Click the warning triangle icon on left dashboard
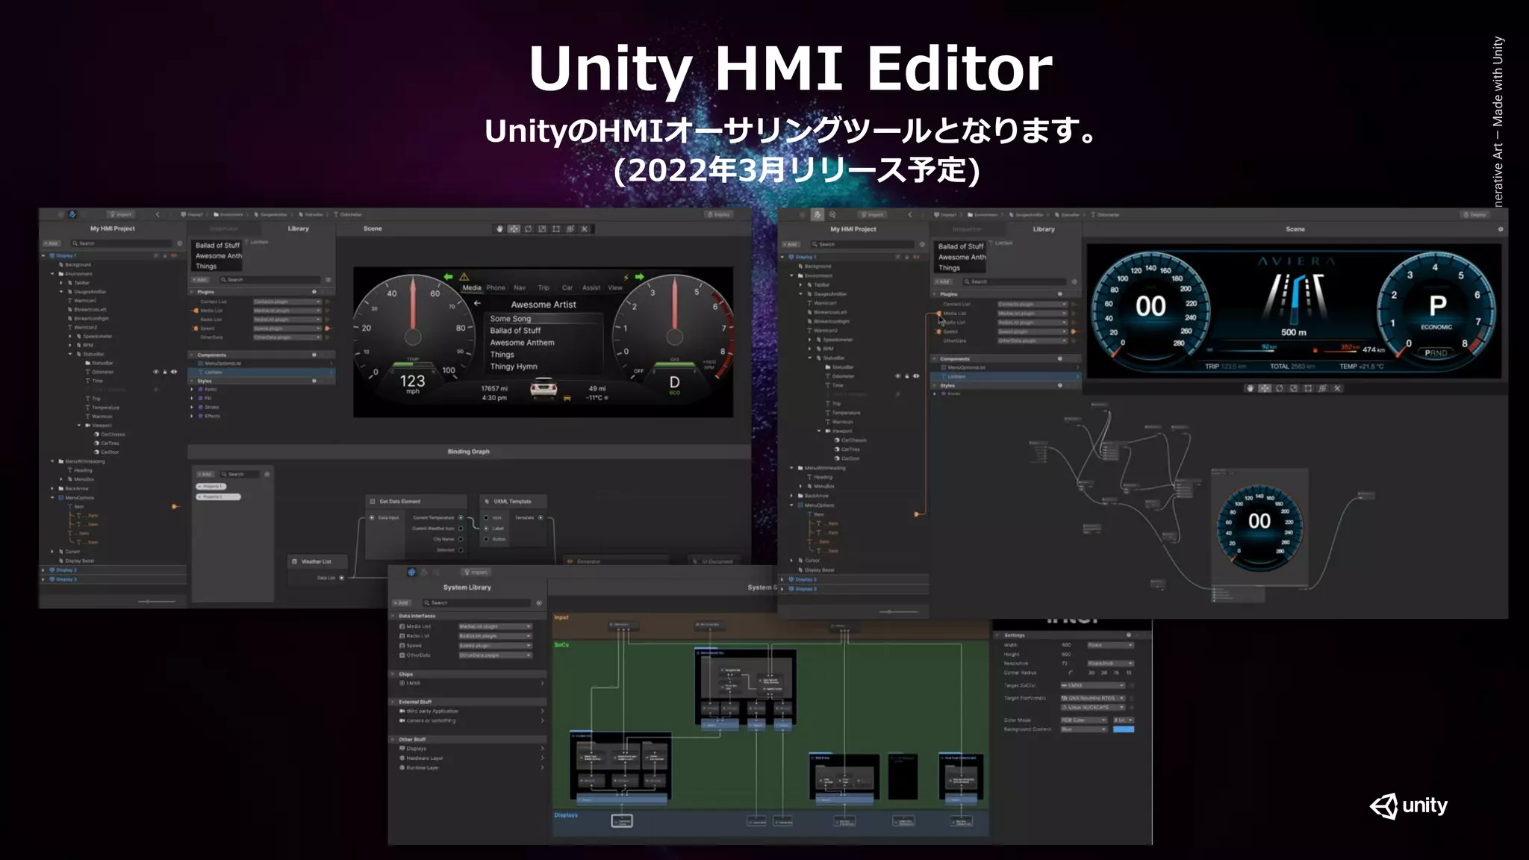 464,277
